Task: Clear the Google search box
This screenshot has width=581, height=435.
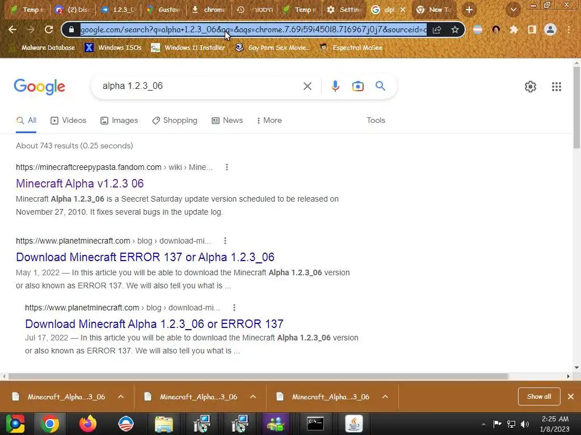Action: (307, 86)
